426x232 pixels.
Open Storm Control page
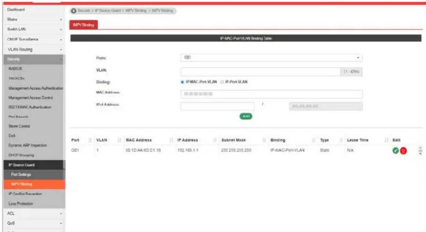tap(19, 126)
